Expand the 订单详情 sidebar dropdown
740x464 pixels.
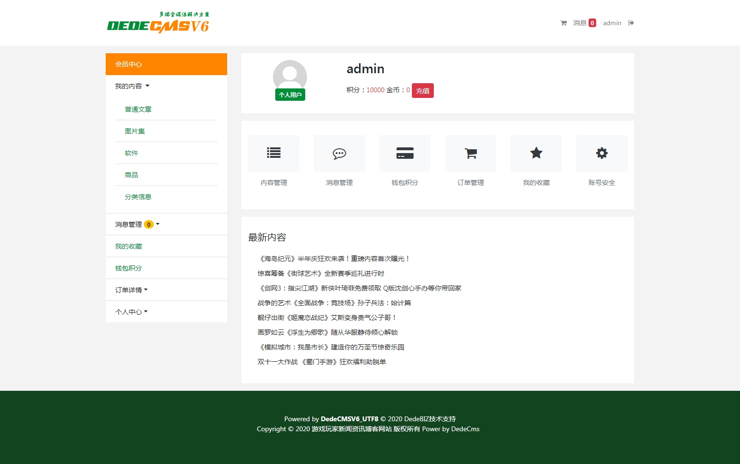[x=131, y=290]
